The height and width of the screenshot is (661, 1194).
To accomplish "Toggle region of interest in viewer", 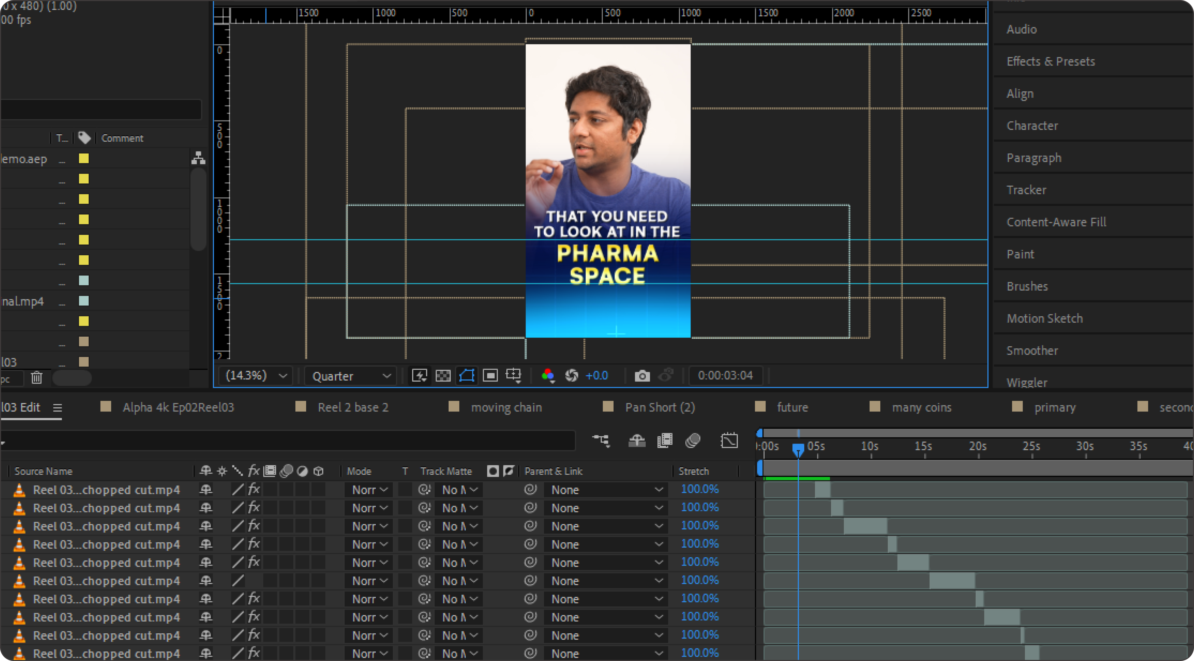I will tap(490, 375).
